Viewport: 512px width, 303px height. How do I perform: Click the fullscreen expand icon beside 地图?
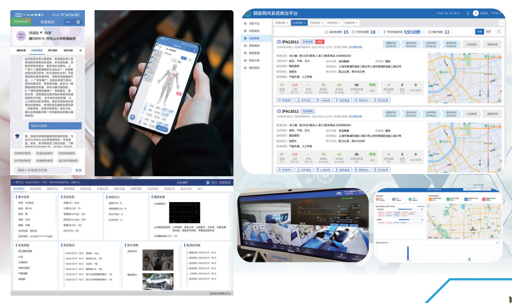(498, 32)
